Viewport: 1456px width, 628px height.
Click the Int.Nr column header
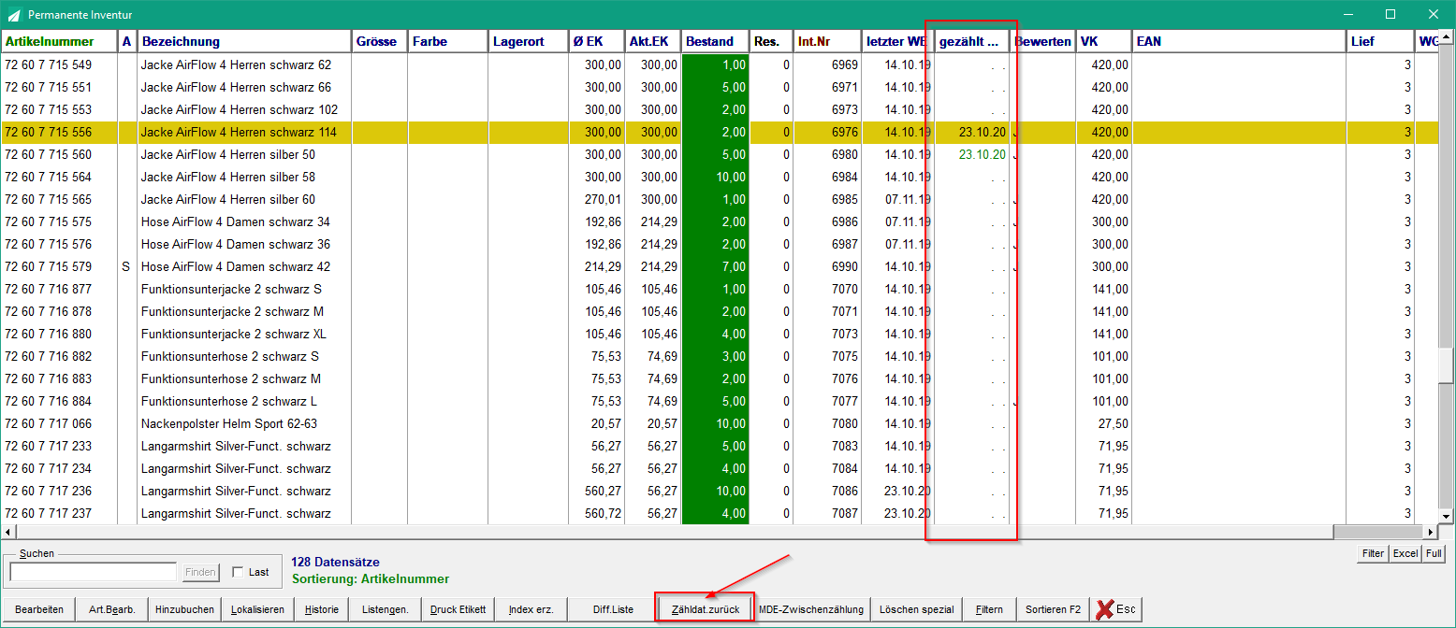tap(827, 41)
